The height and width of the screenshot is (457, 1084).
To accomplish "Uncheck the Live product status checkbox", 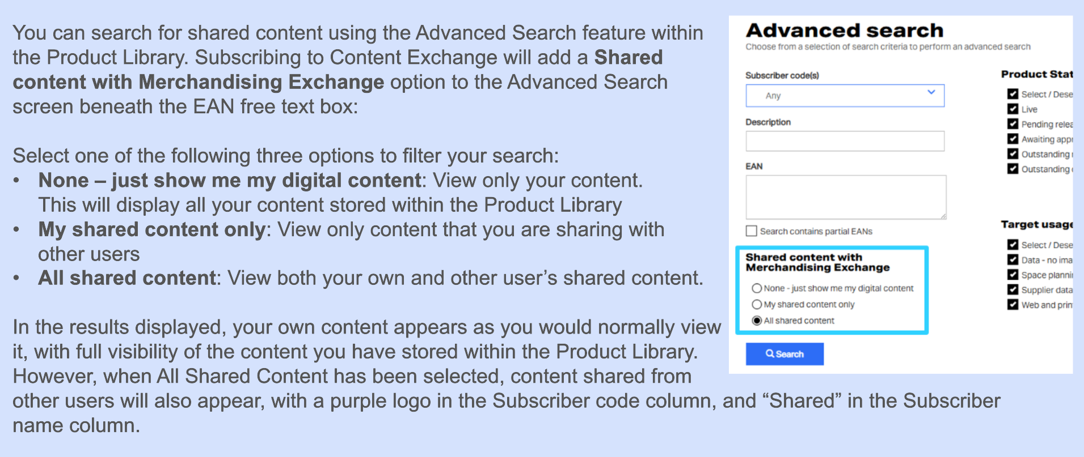I will 1013,109.
